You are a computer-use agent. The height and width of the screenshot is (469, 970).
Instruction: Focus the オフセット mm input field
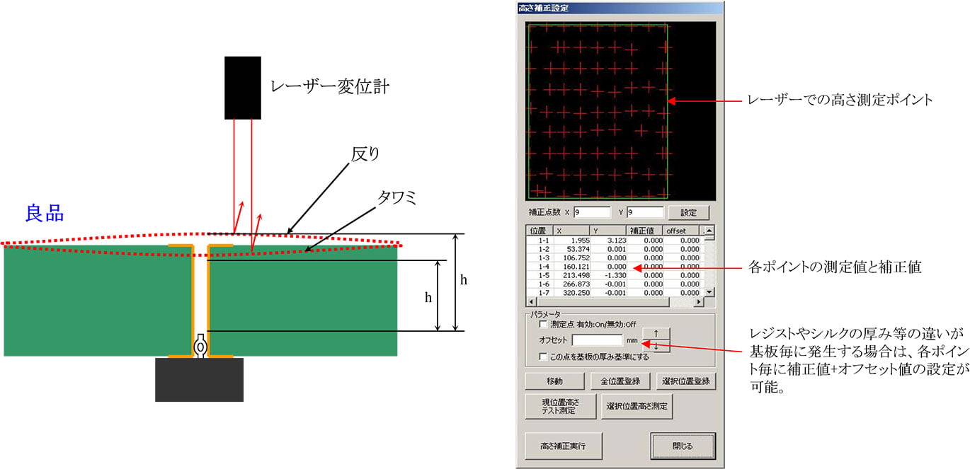tap(597, 340)
